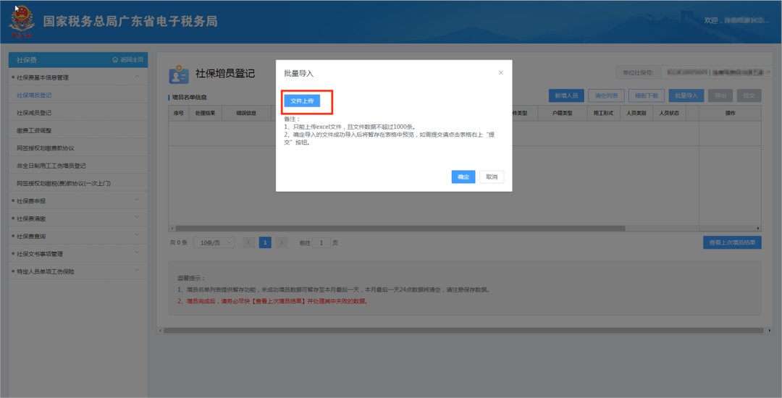Expand the 社保费申报 menu section
This screenshot has width=782, height=398.
pos(137,200)
